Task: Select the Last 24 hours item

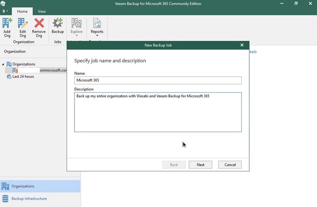Action: click(23, 77)
